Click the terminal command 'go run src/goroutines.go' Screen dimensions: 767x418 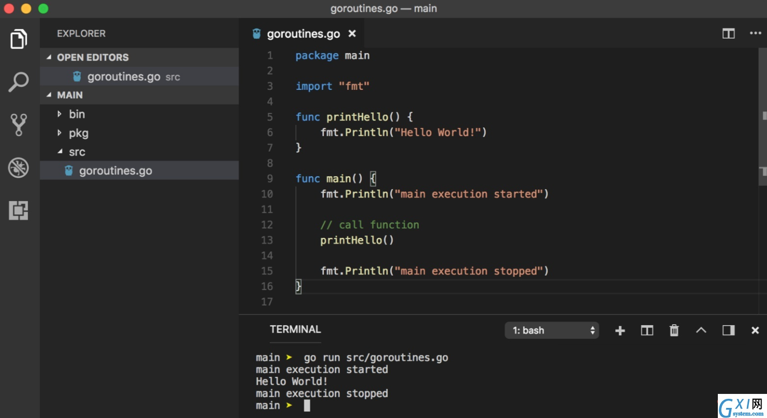coord(376,357)
